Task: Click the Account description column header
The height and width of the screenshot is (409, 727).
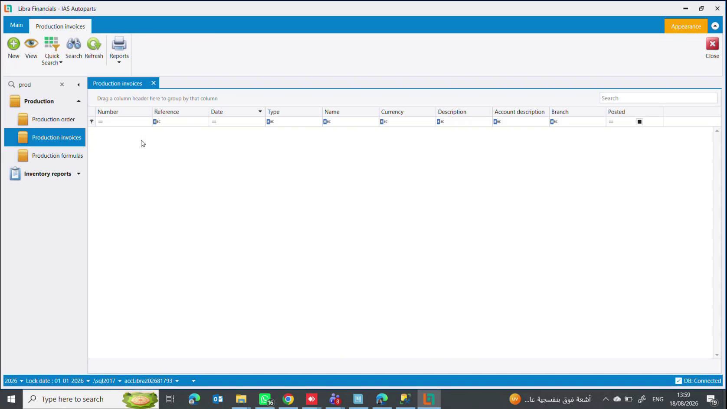Action: 521,112
